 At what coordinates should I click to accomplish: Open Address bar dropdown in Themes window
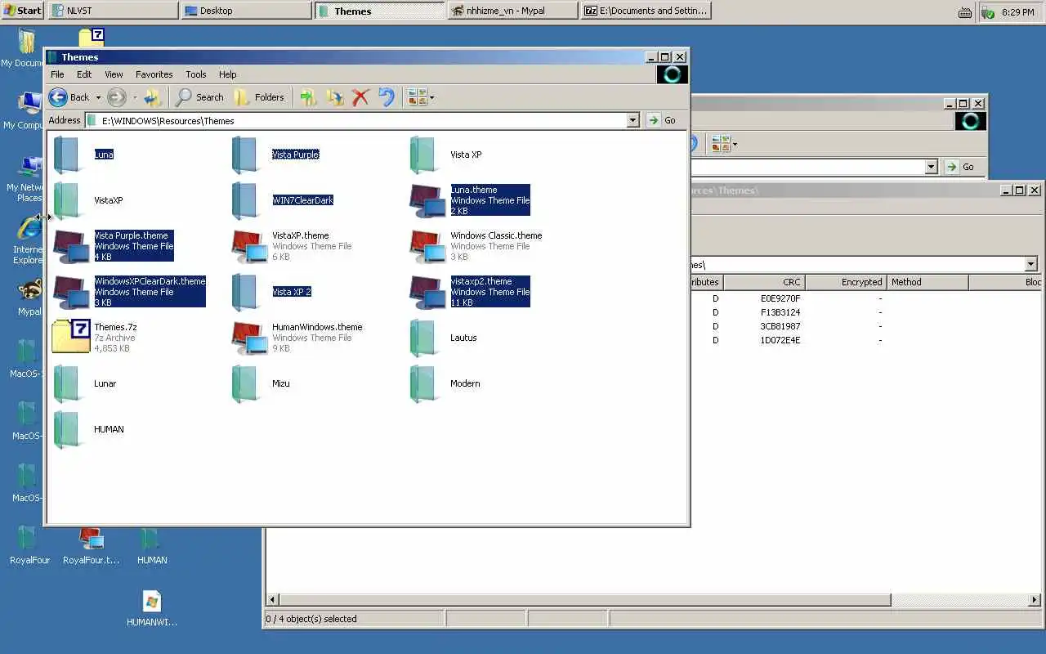tap(633, 120)
